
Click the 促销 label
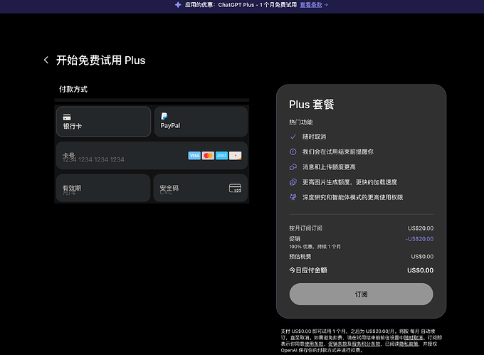point(295,239)
